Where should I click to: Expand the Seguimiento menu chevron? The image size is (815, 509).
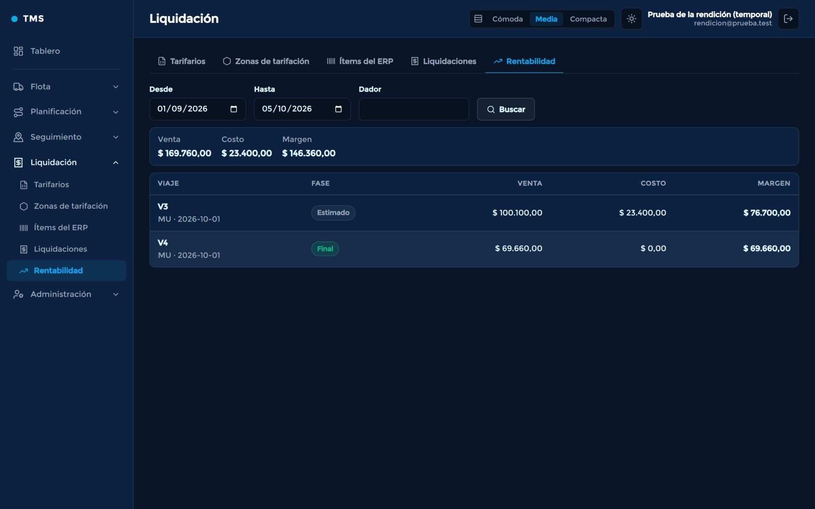[115, 137]
